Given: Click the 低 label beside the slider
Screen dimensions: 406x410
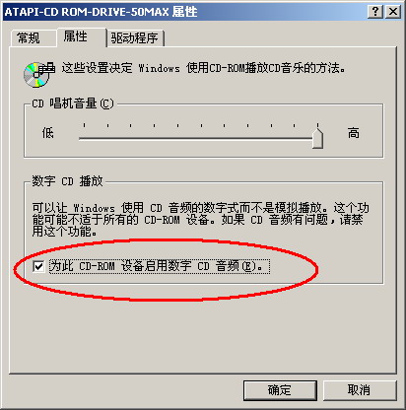Looking at the screenshot, I should pos(47,133).
